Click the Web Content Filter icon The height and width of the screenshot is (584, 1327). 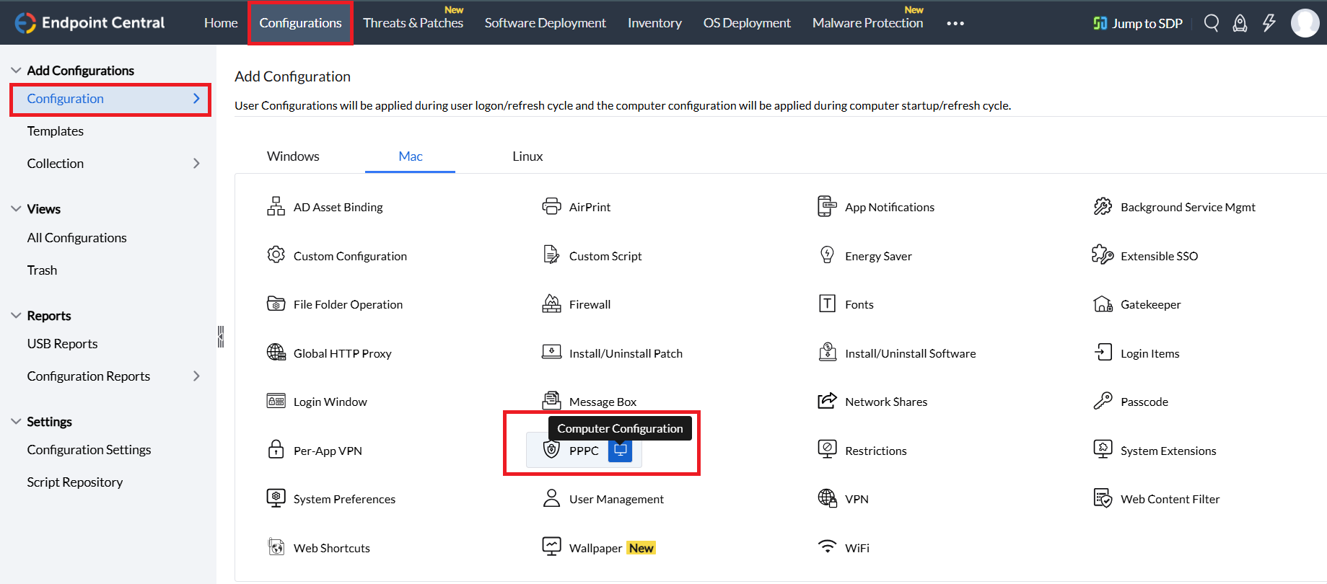click(1103, 498)
